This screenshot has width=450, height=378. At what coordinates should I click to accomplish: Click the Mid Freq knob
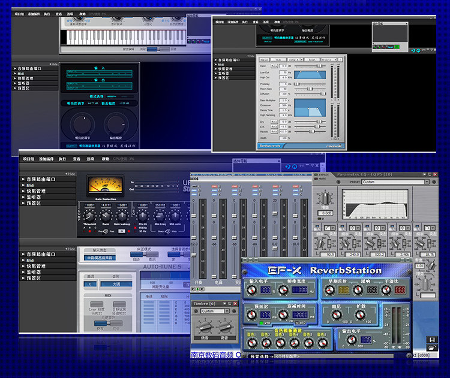160,216
